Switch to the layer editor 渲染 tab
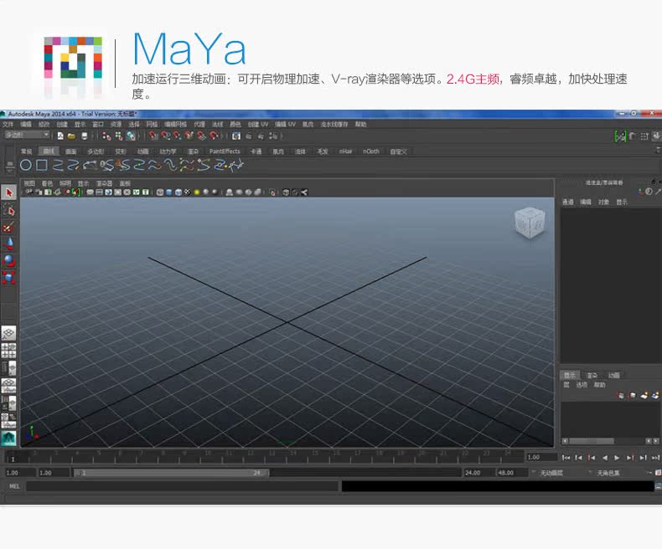The height and width of the screenshot is (549, 662). tap(592, 375)
